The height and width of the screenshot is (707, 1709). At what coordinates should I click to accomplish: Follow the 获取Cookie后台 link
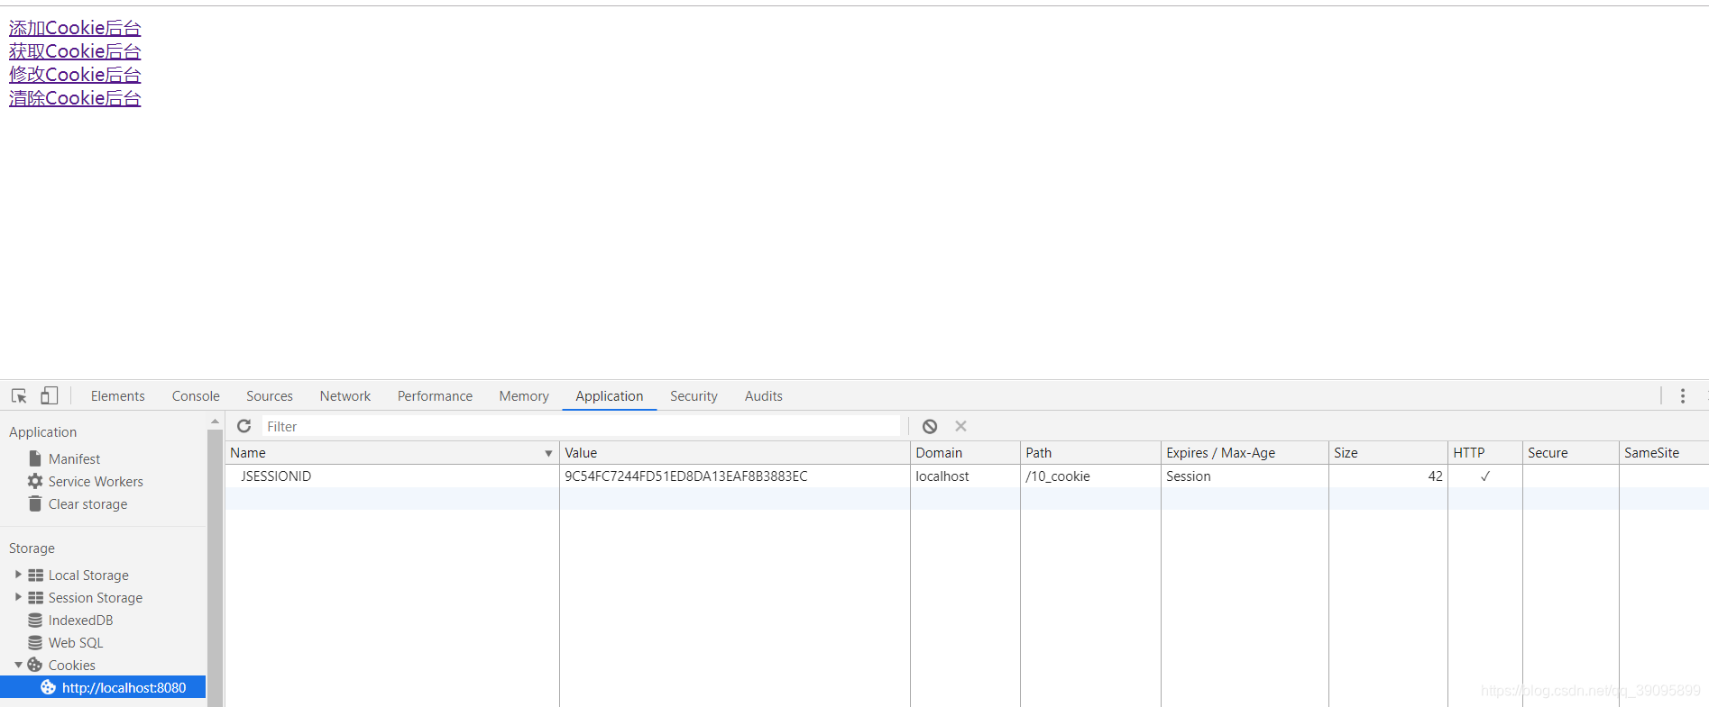pyautogui.click(x=75, y=51)
